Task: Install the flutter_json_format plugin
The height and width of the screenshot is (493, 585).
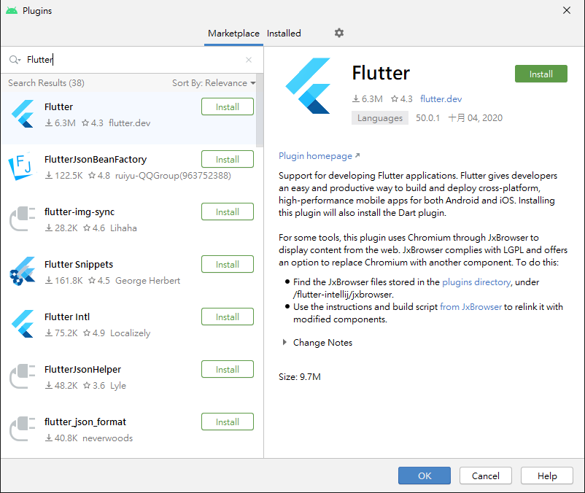Action: pos(228,422)
